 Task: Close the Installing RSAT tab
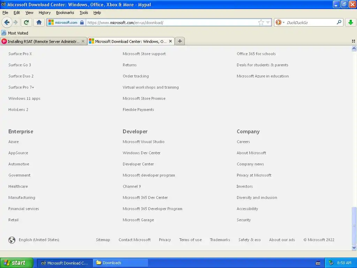click(x=83, y=41)
